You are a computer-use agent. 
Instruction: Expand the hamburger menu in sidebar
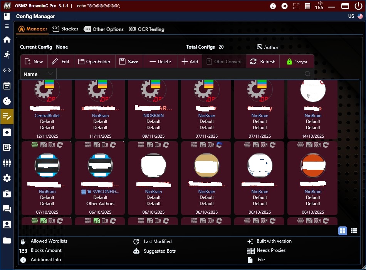click(x=7, y=26)
